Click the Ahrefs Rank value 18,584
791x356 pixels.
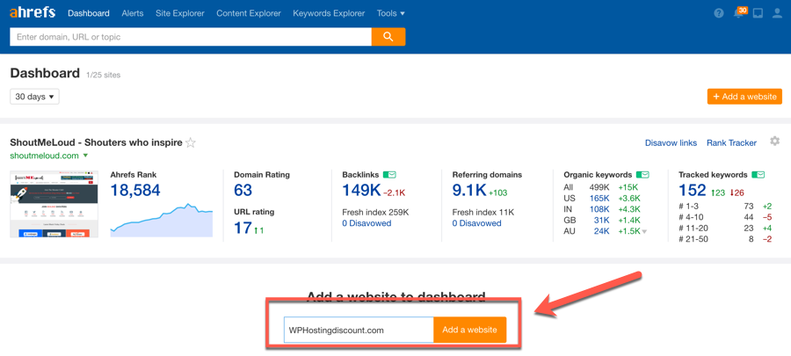(x=135, y=191)
